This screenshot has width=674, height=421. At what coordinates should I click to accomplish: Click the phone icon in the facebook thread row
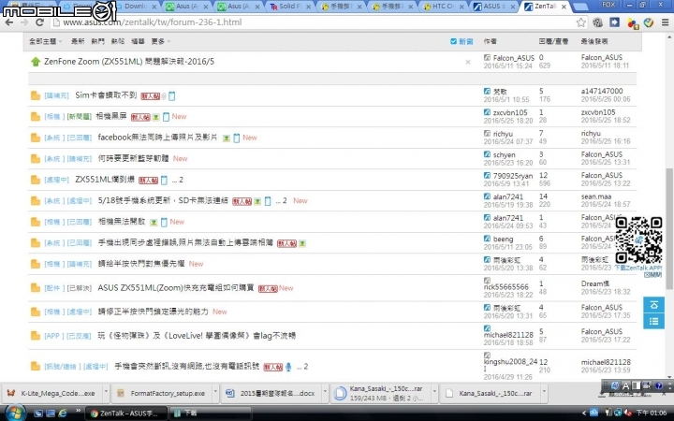(x=237, y=138)
